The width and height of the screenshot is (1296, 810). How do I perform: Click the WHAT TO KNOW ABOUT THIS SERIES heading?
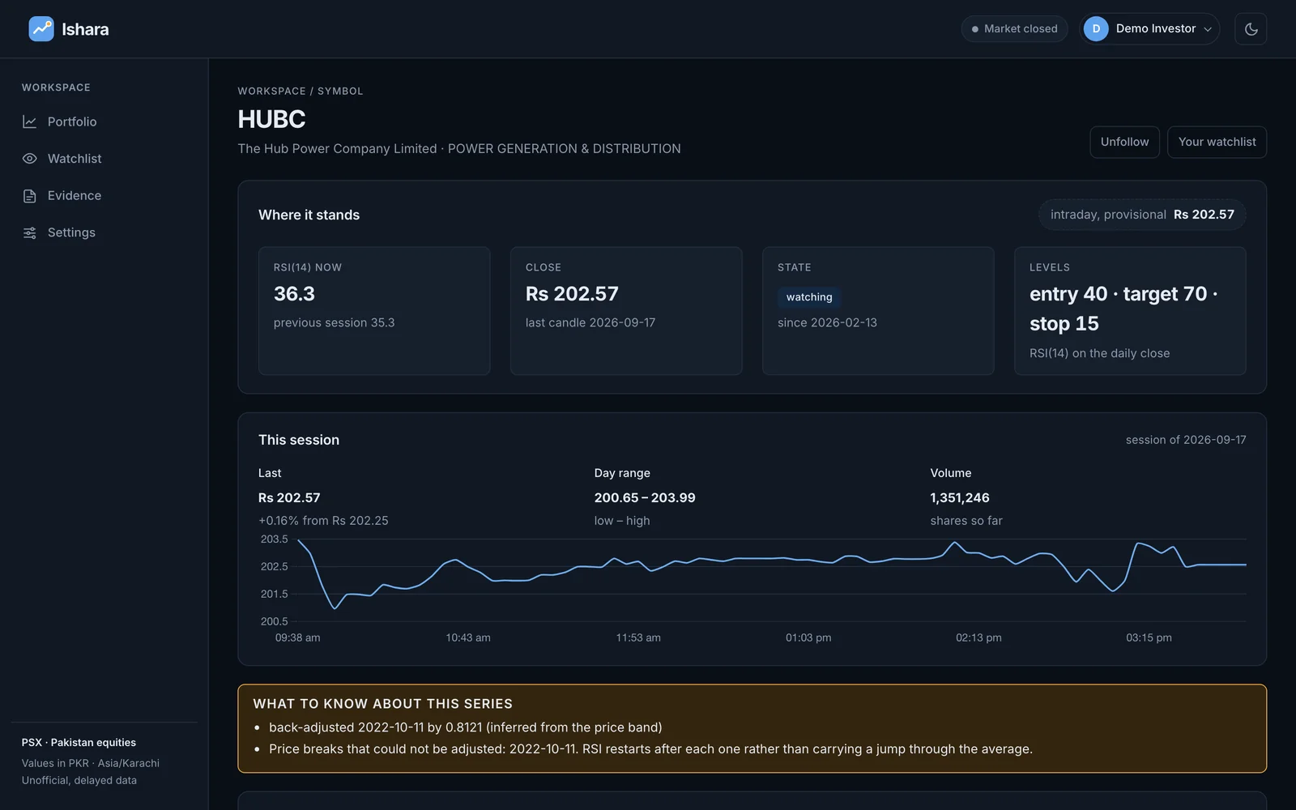coord(382,704)
